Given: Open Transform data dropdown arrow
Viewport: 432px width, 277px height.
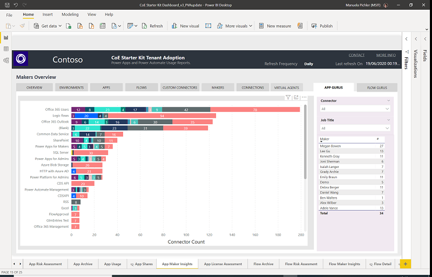Looking at the screenshot, I should click(x=136, y=26).
